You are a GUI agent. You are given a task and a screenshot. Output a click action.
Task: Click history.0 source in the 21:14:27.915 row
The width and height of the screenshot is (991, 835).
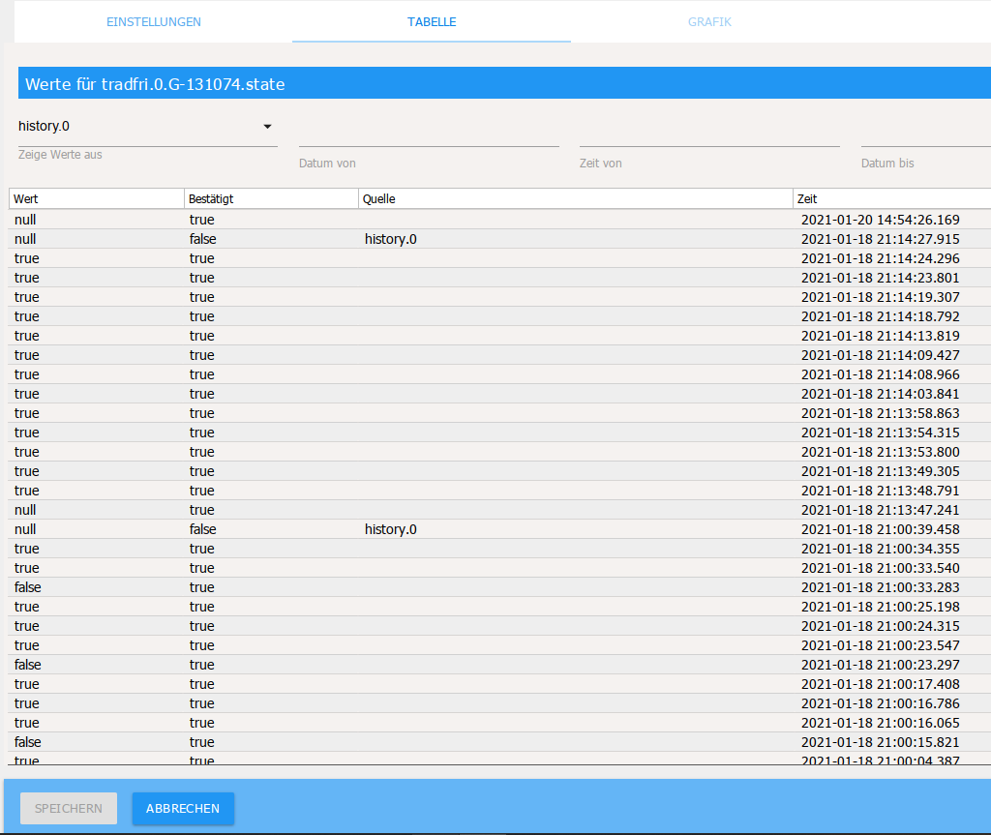(x=391, y=239)
